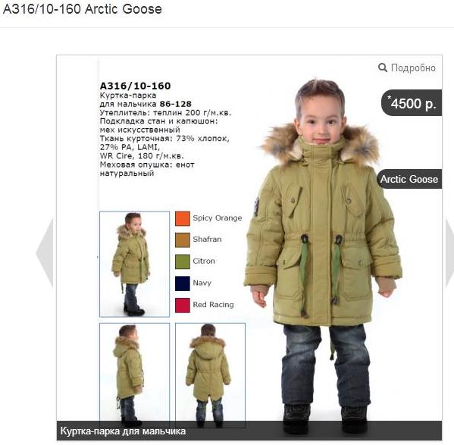The height and width of the screenshot is (445, 454).
Task: Open the Подробно details link
Action: pyautogui.click(x=413, y=67)
